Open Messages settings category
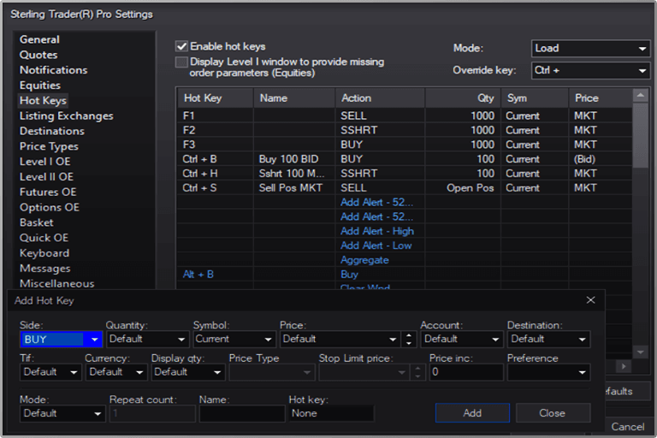The height and width of the screenshot is (438, 657). click(x=44, y=269)
